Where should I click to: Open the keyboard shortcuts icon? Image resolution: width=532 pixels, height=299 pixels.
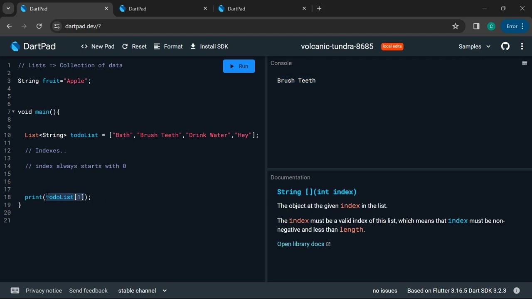(x=15, y=291)
